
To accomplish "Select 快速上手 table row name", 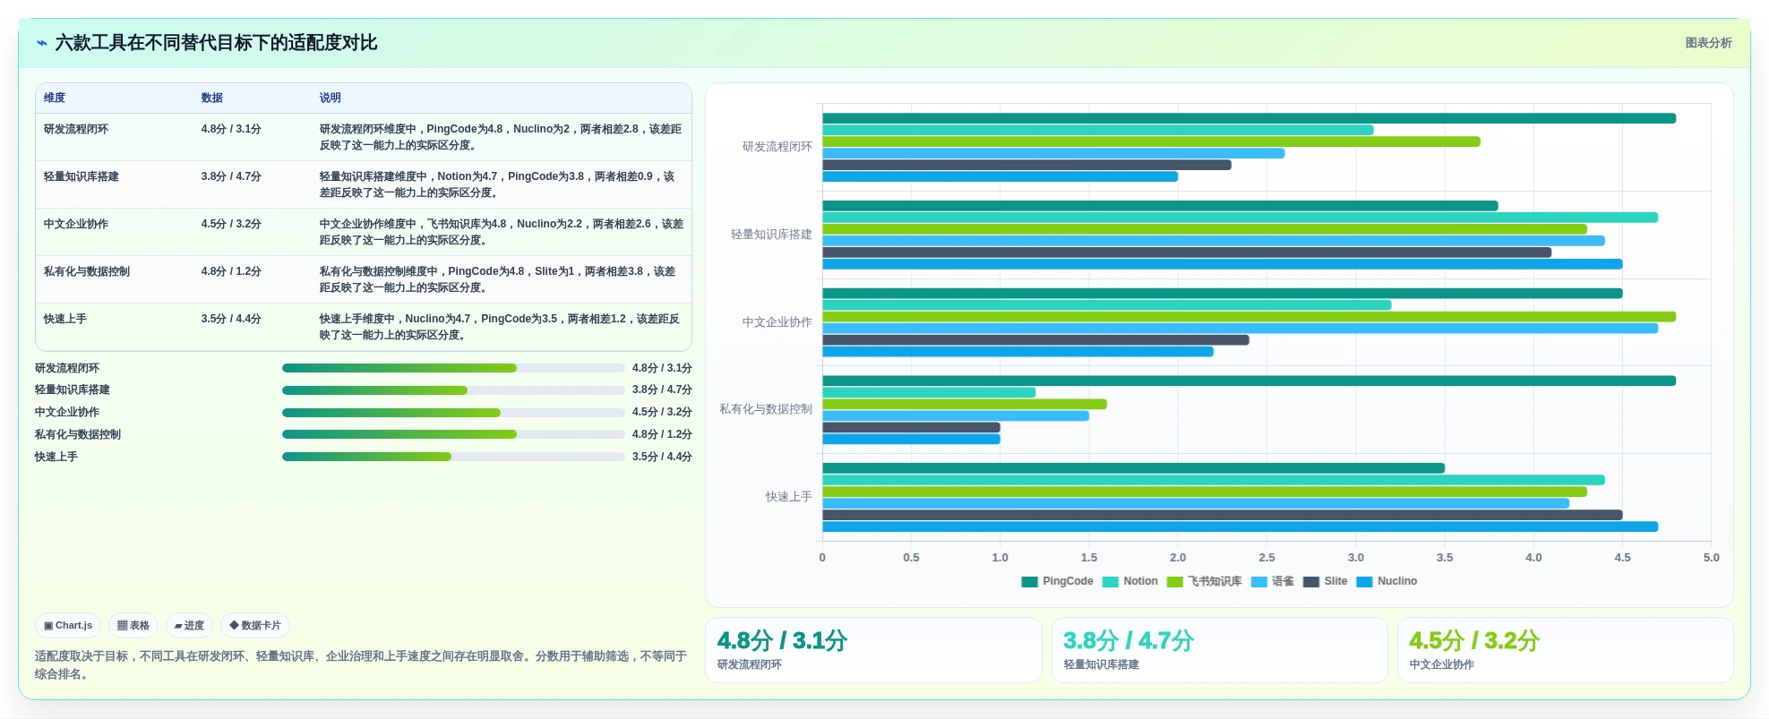I will coord(65,320).
